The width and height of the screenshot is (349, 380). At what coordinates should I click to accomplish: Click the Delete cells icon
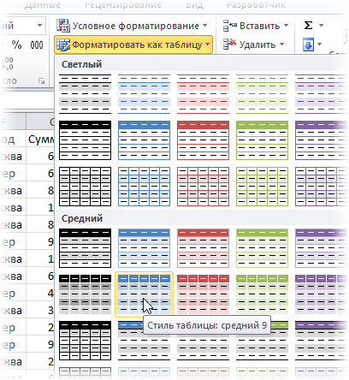click(230, 45)
